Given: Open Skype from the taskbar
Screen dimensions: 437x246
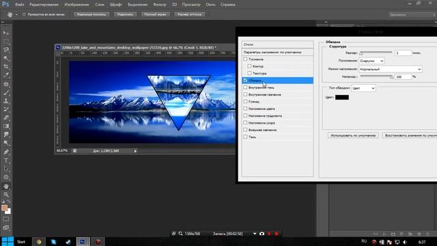Looking at the screenshot, I should 53,241.
